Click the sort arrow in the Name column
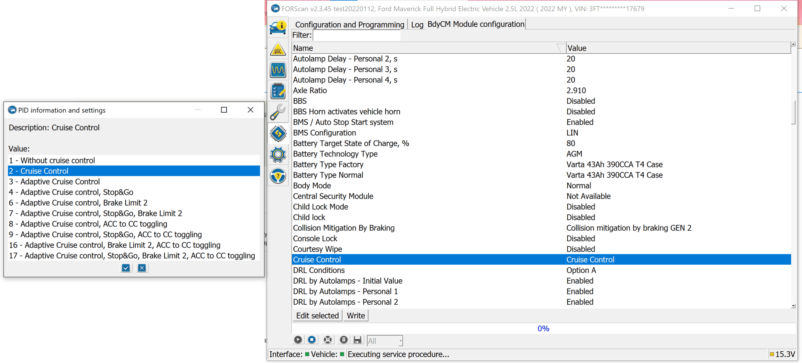This screenshot has height=363, width=802. coord(561,48)
